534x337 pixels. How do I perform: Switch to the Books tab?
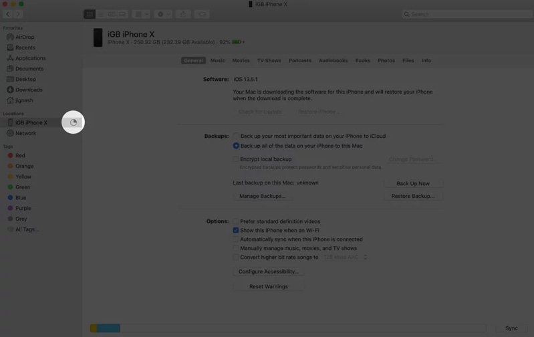tap(362, 61)
